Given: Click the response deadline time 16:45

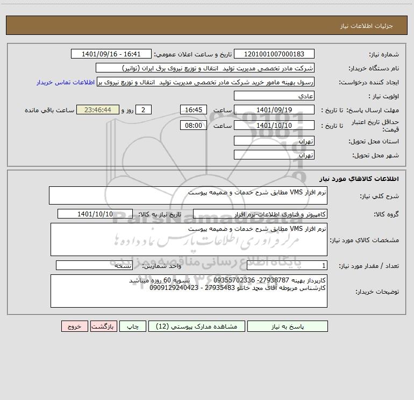Looking at the screenshot, I should click(193, 110).
